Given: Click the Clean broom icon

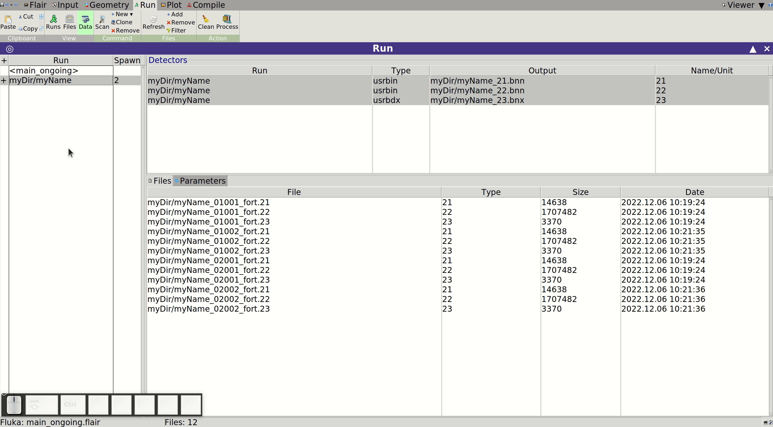Looking at the screenshot, I should tap(205, 19).
